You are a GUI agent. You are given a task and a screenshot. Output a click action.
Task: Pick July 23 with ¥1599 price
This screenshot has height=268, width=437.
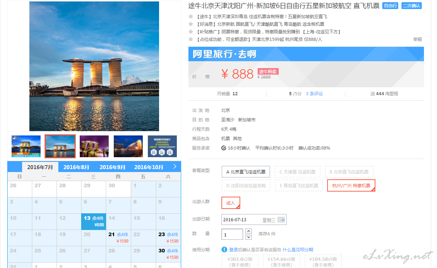[168, 238]
